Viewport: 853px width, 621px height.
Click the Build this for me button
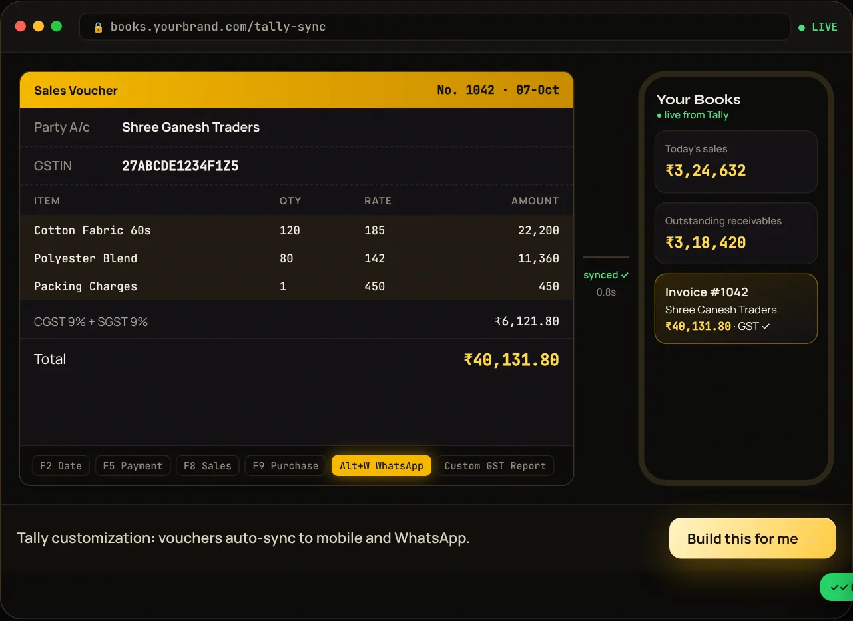(752, 538)
